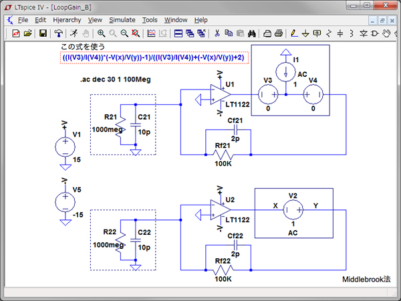The height and width of the screenshot is (301, 401).
Task: Select the Capacitor component tool
Action: 340,33
